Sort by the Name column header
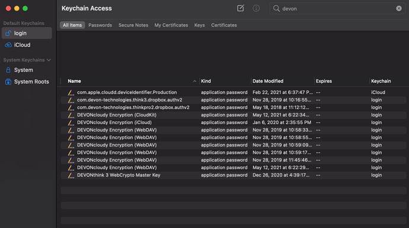 pos(74,81)
